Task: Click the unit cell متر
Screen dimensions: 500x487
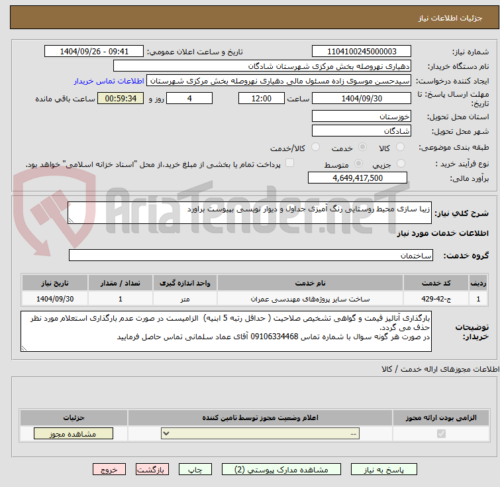Action: click(185, 299)
